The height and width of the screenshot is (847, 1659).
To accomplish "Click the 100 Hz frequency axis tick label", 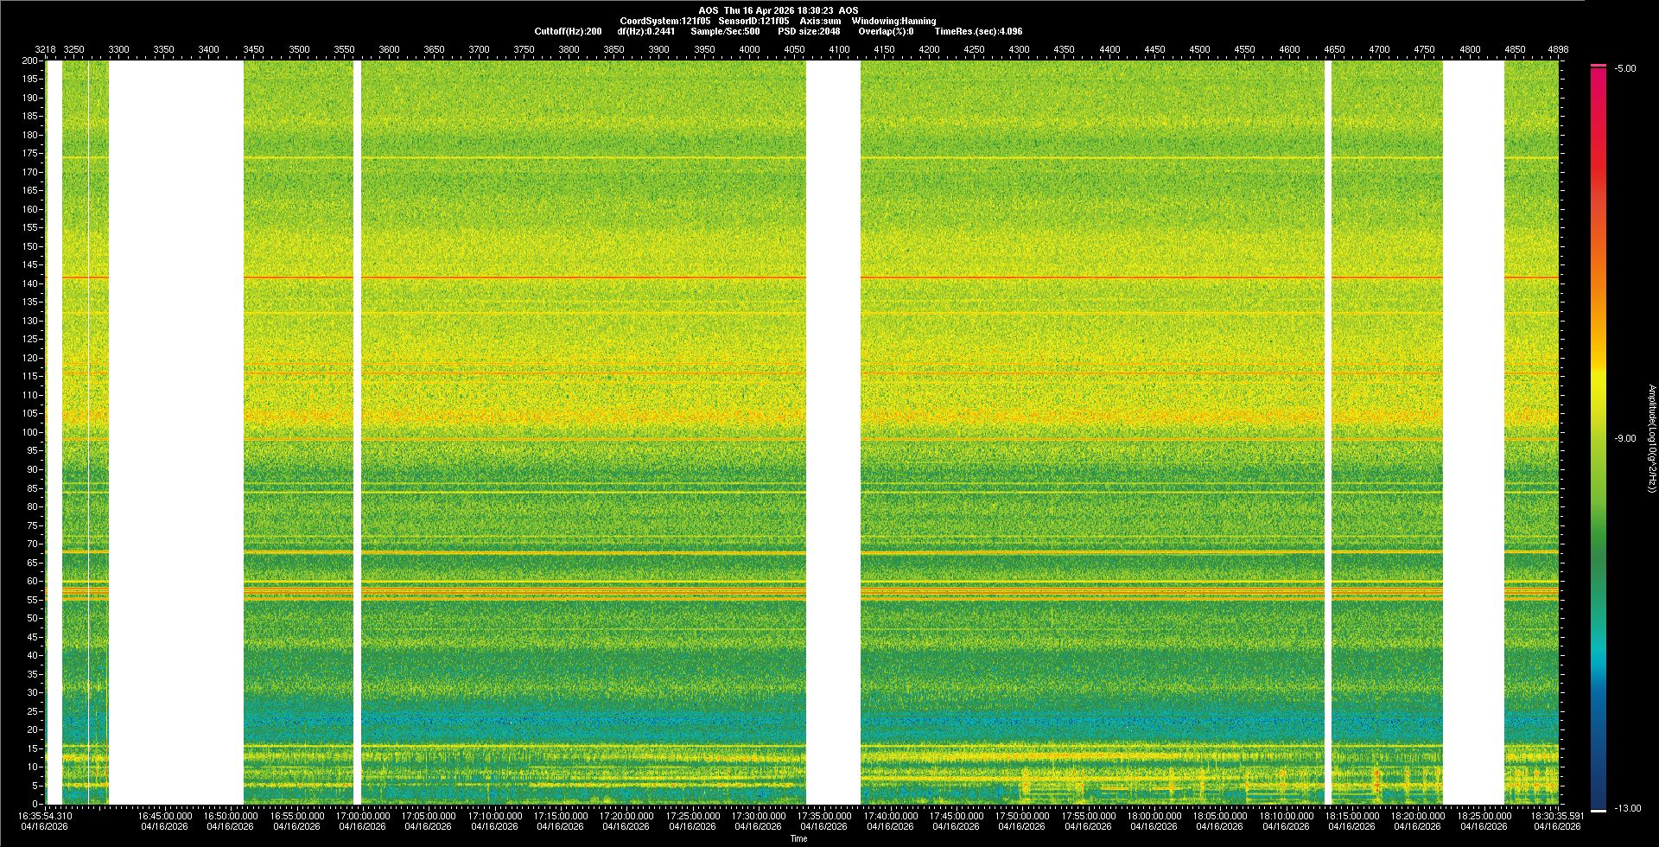I will [x=30, y=432].
